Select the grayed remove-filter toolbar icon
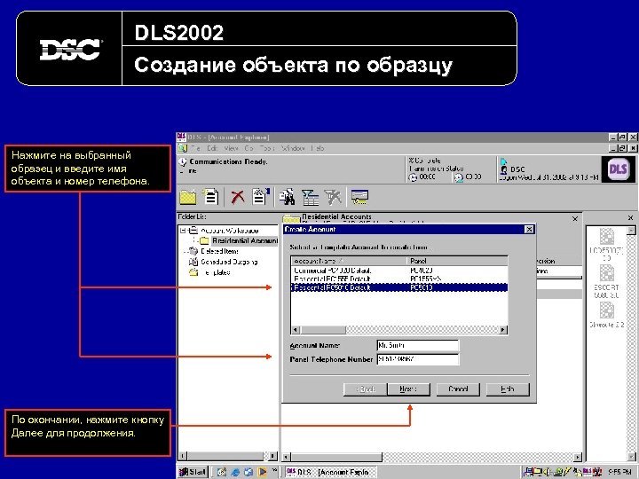Image resolution: width=639 pixels, height=479 pixels. tap(333, 197)
